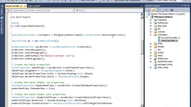Expand the Models folder
Screen dimensions: 191x107
(x=151, y=47)
